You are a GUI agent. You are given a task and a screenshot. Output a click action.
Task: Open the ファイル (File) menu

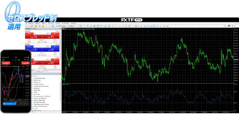pyautogui.click(x=31, y=23)
